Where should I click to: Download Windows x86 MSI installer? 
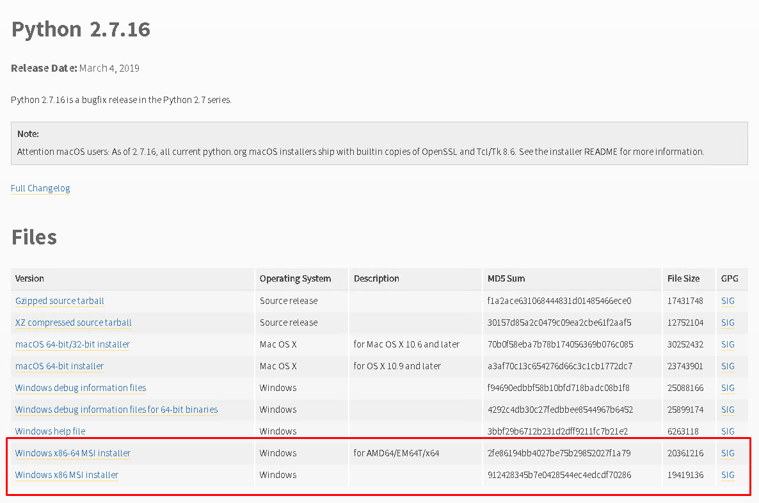[x=67, y=475]
